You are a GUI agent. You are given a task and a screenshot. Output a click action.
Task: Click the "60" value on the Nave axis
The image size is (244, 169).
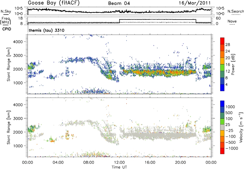pos(218,18)
